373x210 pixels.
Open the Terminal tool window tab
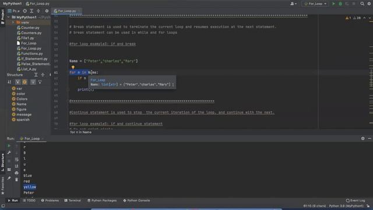(x=72, y=201)
